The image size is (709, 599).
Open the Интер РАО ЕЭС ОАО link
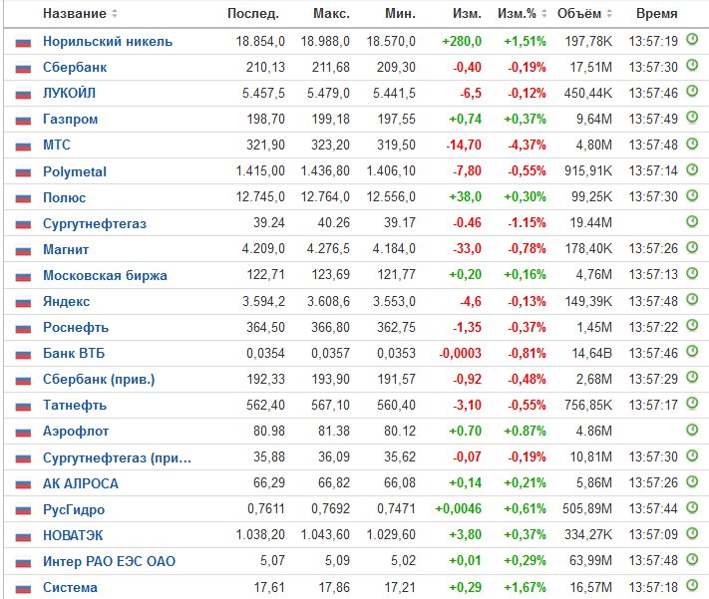pyautogui.click(x=109, y=561)
